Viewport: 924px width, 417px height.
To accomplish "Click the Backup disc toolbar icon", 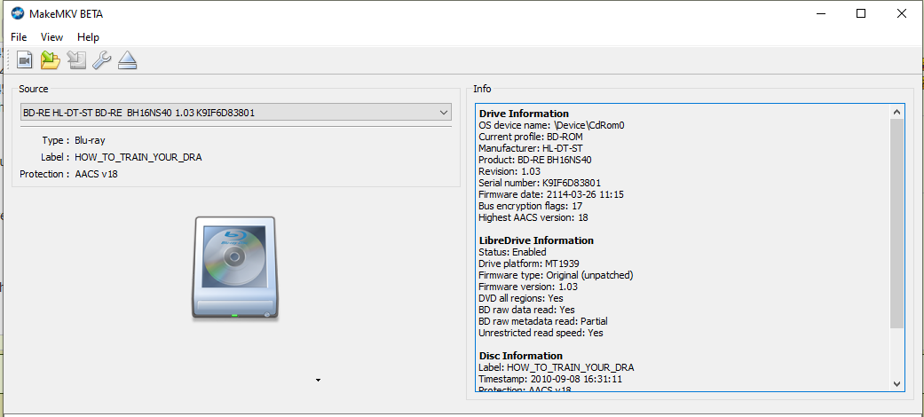I will (76, 60).
